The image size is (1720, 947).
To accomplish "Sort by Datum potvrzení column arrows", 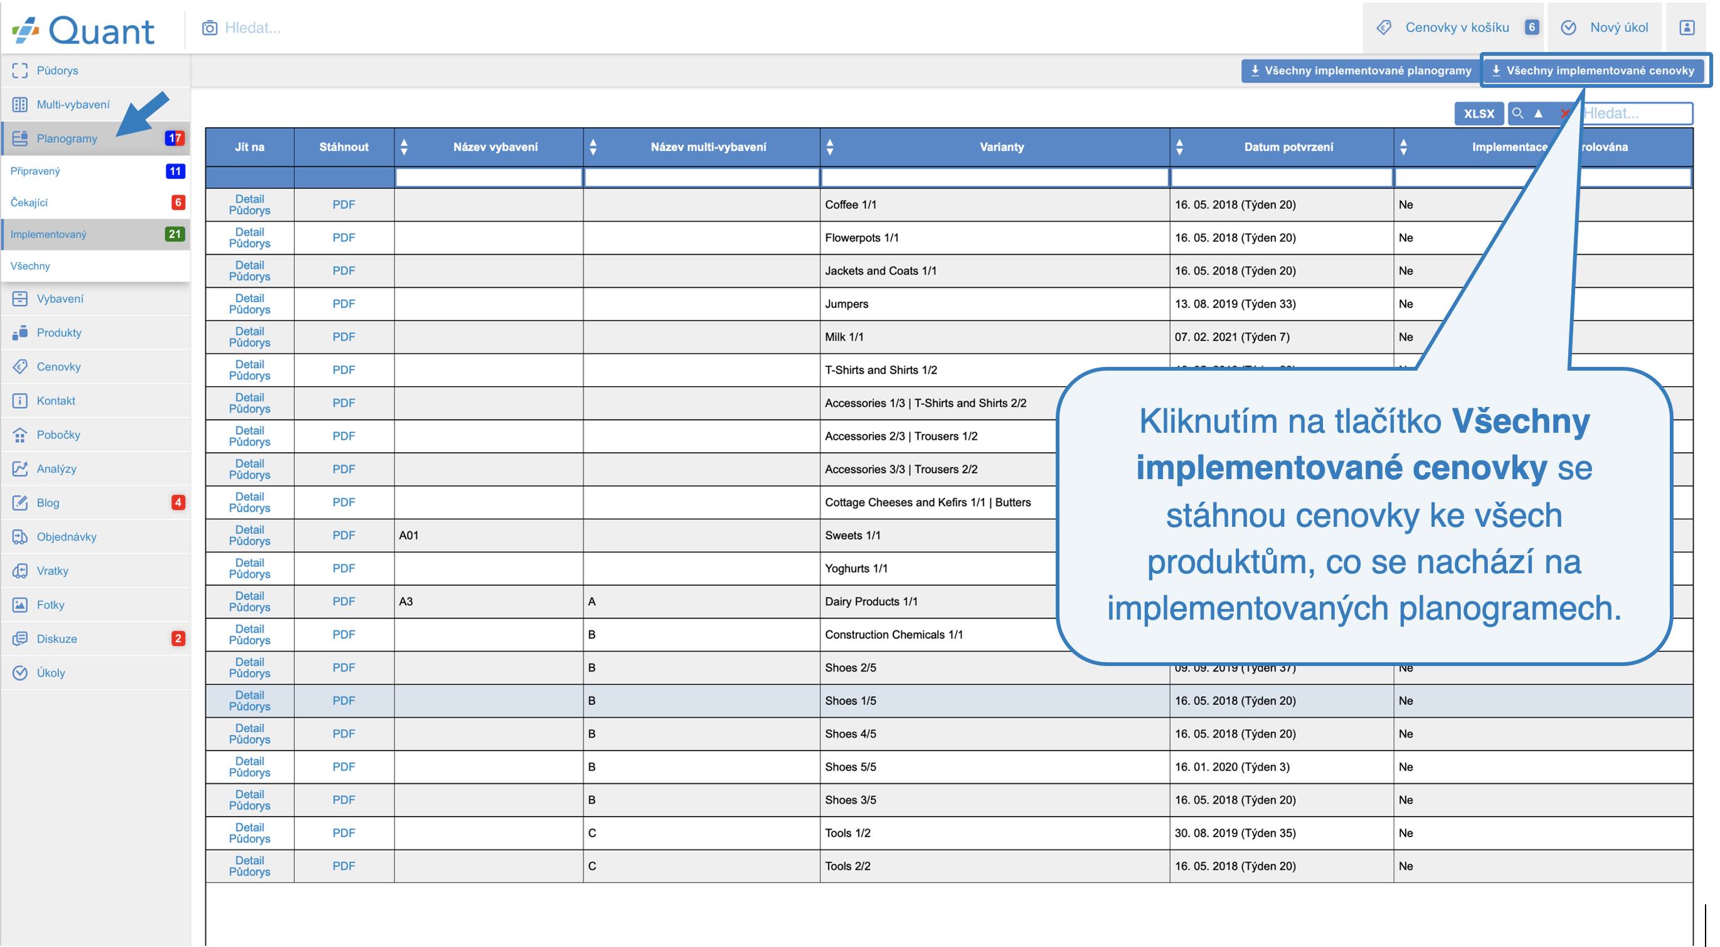I will (x=1180, y=147).
